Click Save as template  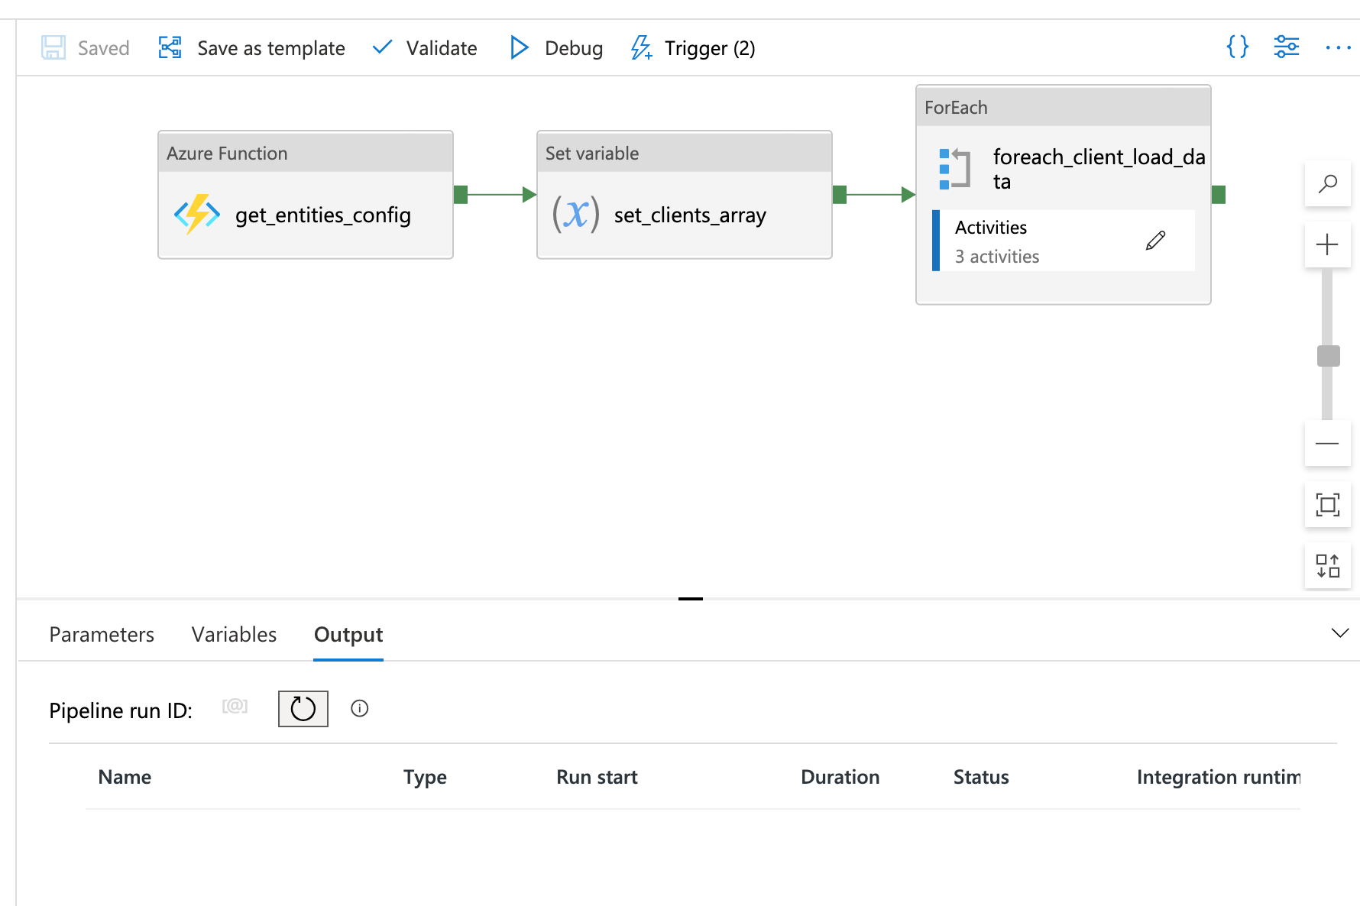(x=252, y=48)
